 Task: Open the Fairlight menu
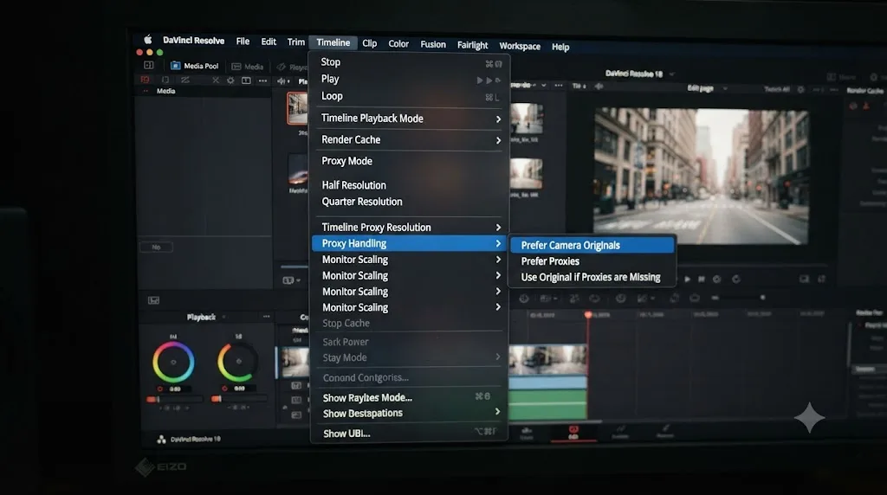click(x=472, y=45)
